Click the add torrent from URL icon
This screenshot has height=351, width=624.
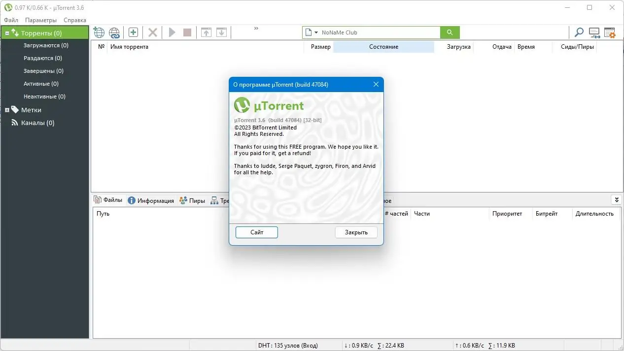114,32
